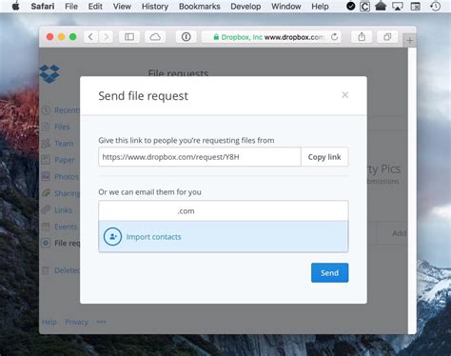Image resolution: width=451 pixels, height=356 pixels.
Task: Open Sharing in Dropbox sidebar
Action: (67, 193)
